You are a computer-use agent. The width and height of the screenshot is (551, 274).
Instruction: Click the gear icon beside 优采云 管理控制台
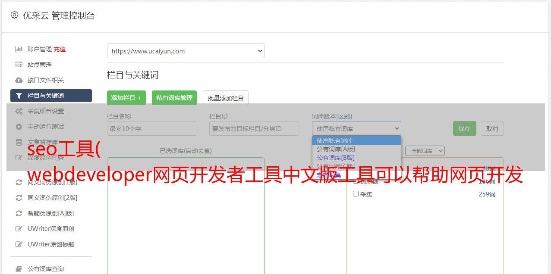coord(14,15)
